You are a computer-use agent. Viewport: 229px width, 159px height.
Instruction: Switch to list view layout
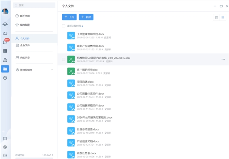click(223, 17)
